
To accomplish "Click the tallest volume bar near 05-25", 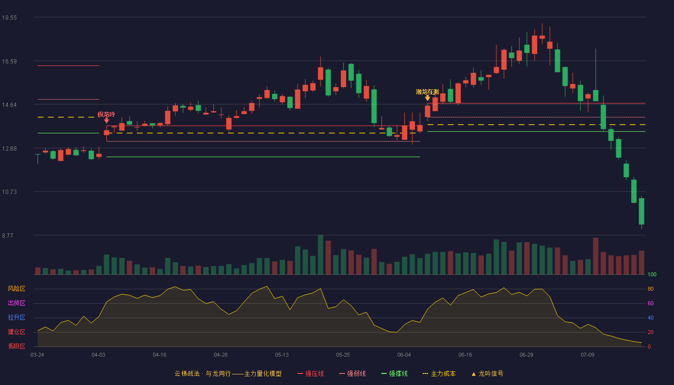I will 320,255.
